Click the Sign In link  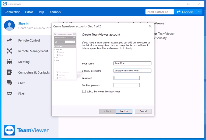pyautogui.click(x=23, y=24)
